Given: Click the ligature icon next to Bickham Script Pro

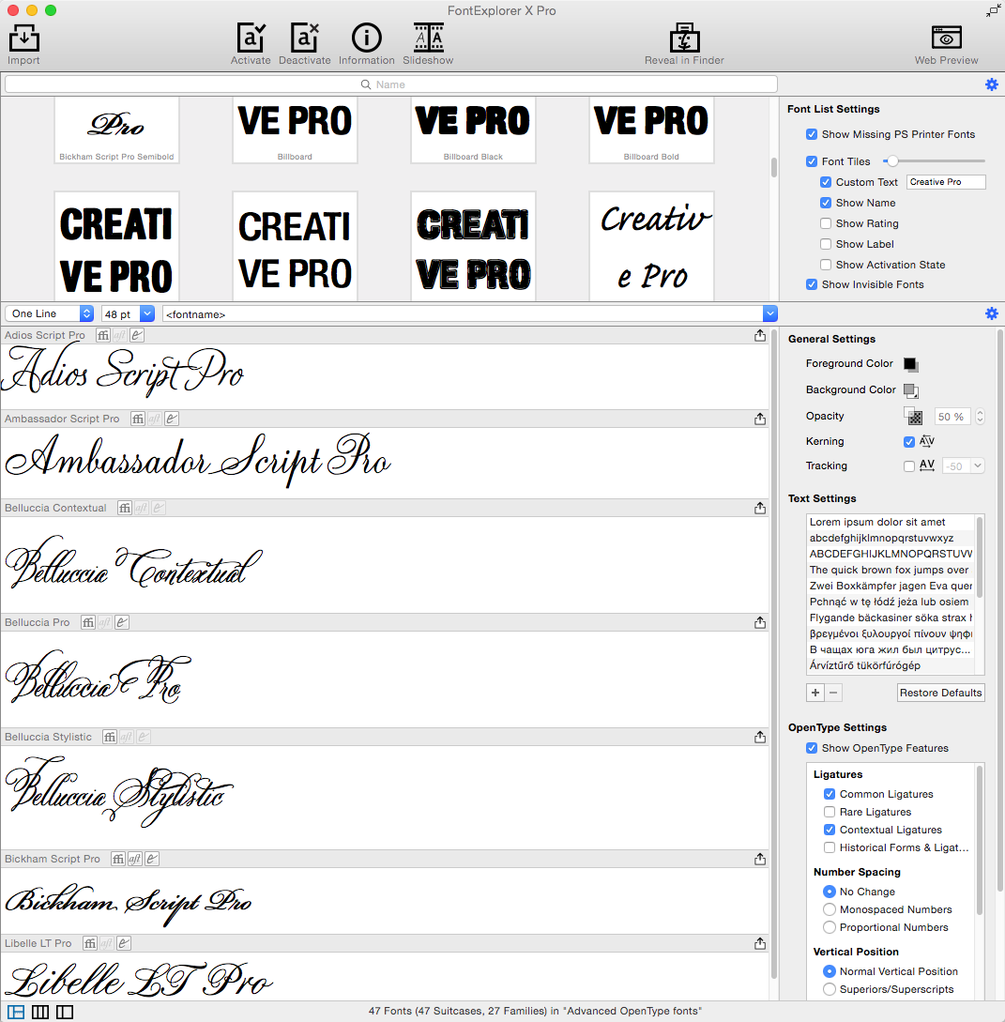Looking at the screenshot, I should click(x=118, y=859).
